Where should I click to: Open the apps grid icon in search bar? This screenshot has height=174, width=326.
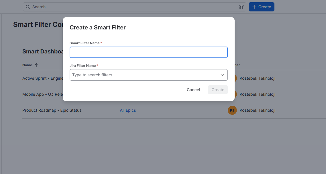pyautogui.click(x=241, y=7)
